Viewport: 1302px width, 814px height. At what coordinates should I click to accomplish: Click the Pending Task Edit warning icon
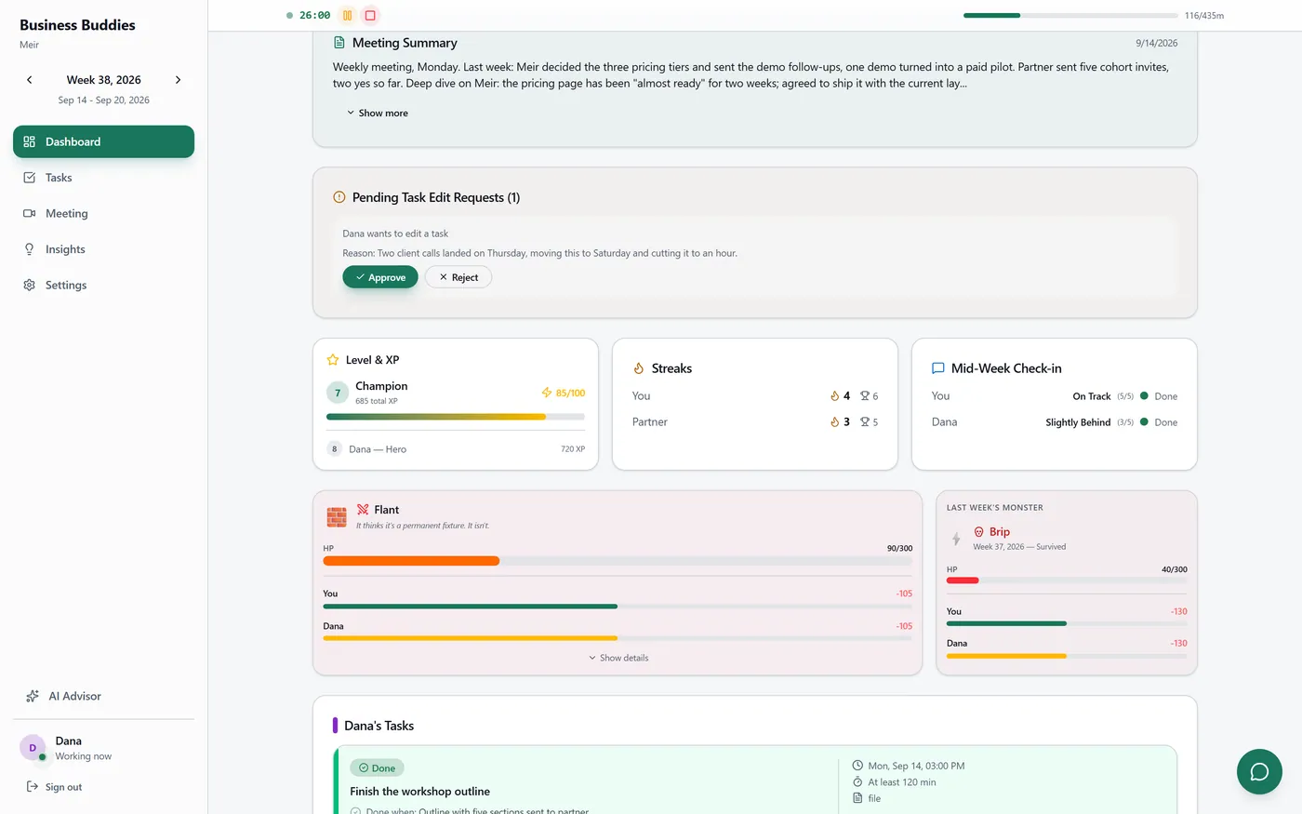tap(339, 197)
